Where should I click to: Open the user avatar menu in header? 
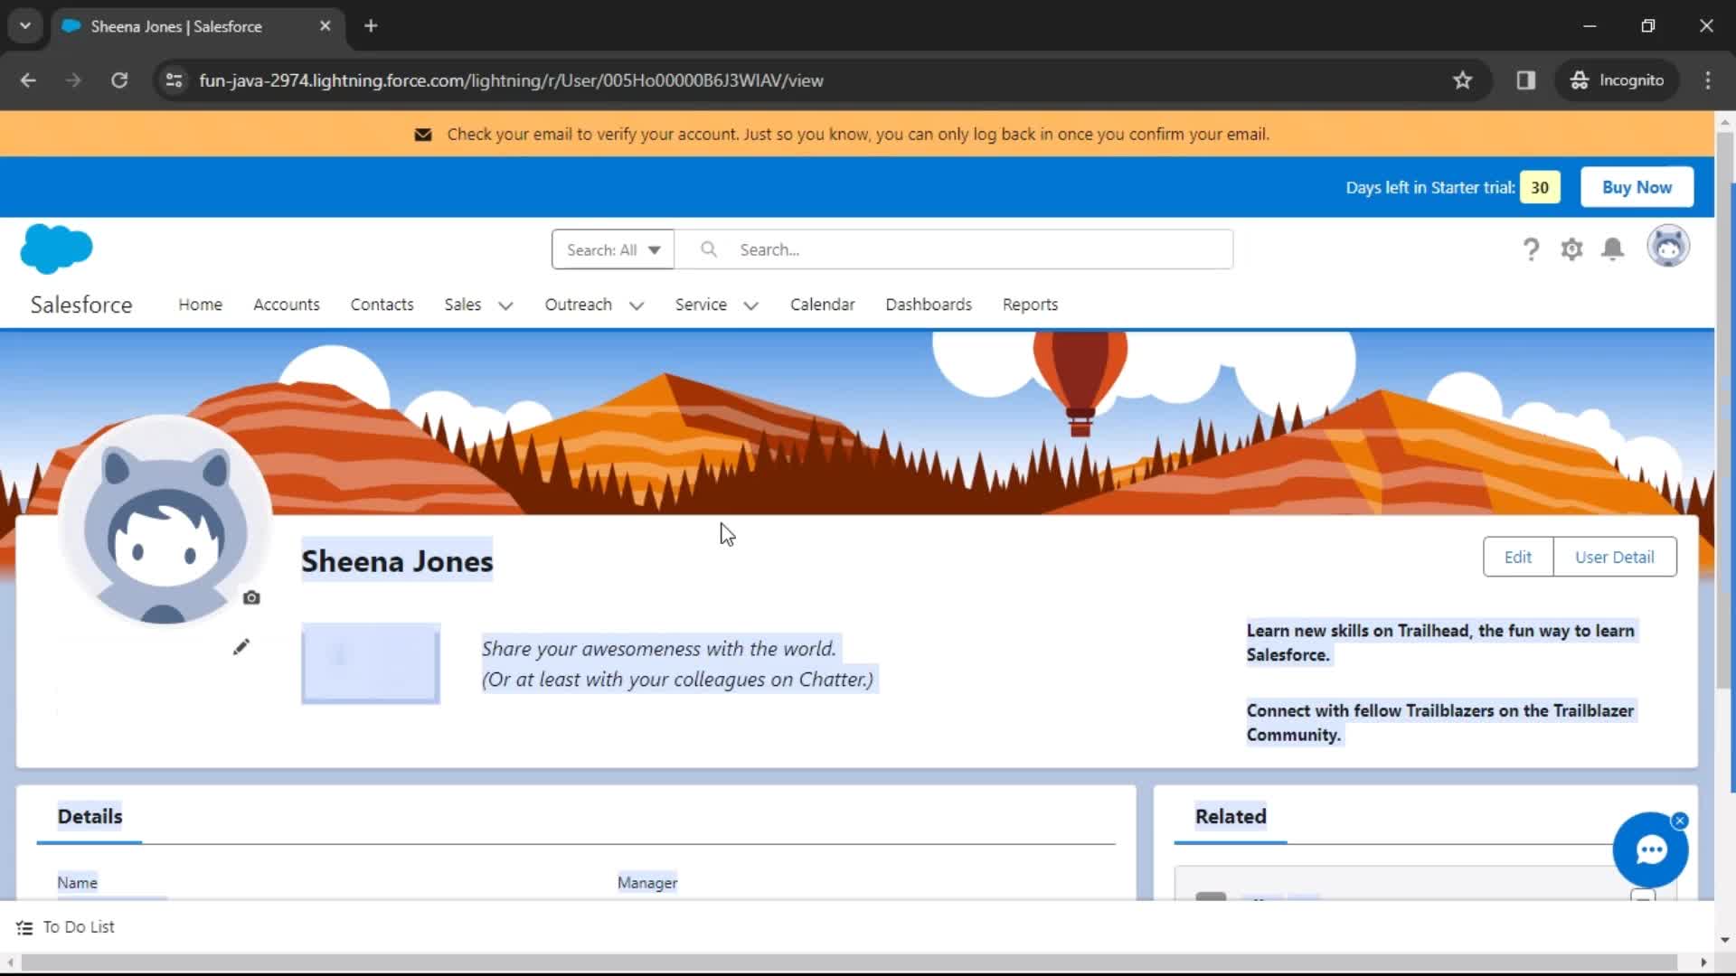pyautogui.click(x=1668, y=247)
